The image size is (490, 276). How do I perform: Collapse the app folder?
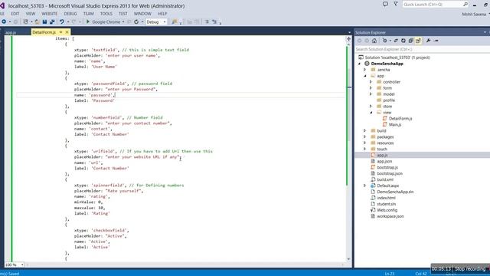[365, 76]
